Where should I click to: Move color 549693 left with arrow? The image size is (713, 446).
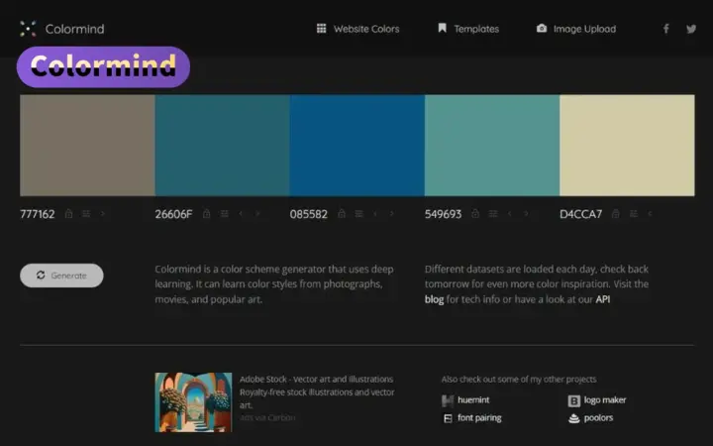coord(510,213)
